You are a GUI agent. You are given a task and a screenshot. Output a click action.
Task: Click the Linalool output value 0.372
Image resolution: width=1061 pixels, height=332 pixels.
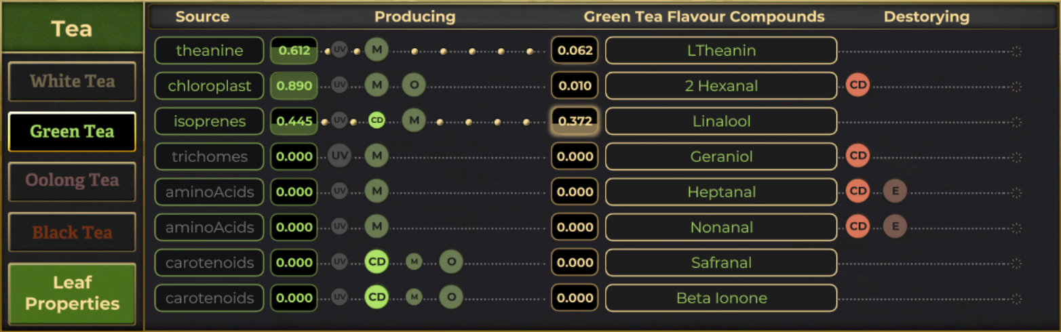pyautogui.click(x=575, y=121)
